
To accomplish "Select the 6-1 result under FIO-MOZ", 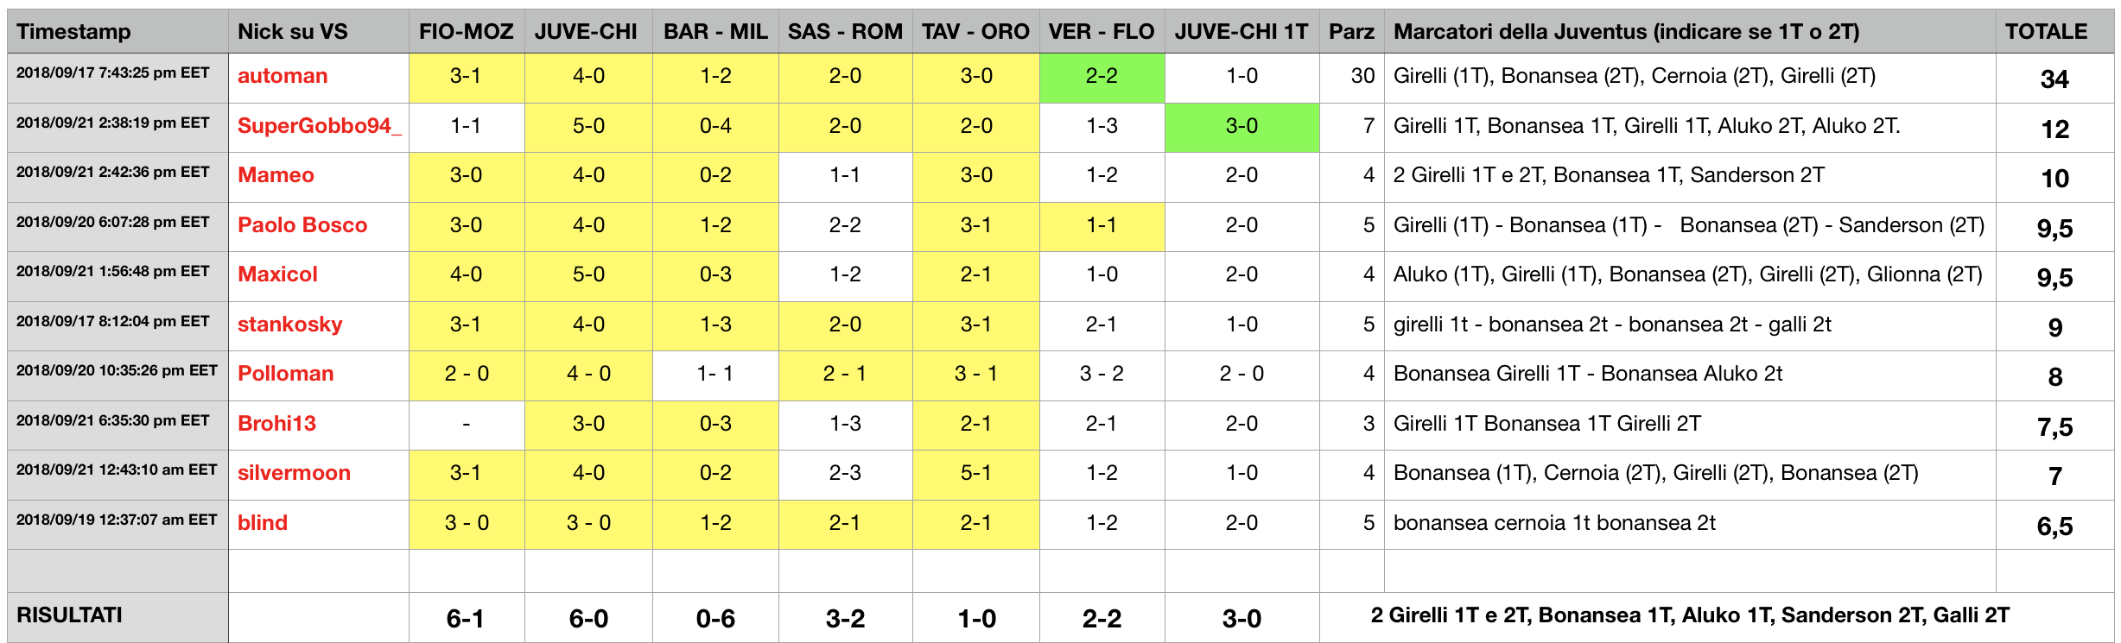I will tap(466, 617).
